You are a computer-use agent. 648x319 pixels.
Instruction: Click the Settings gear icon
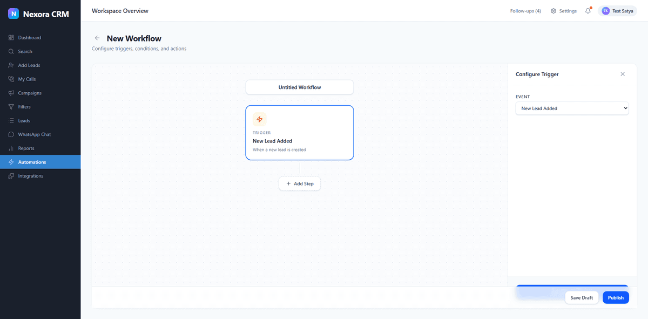(x=553, y=11)
